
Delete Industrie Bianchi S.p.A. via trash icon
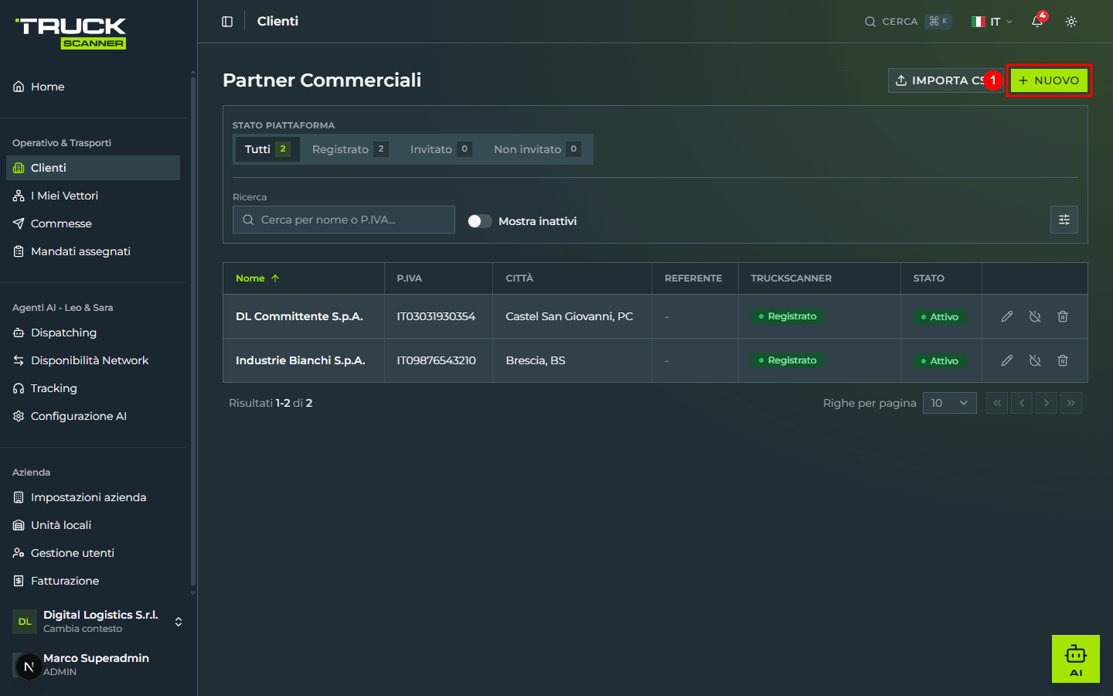[x=1063, y=360]
